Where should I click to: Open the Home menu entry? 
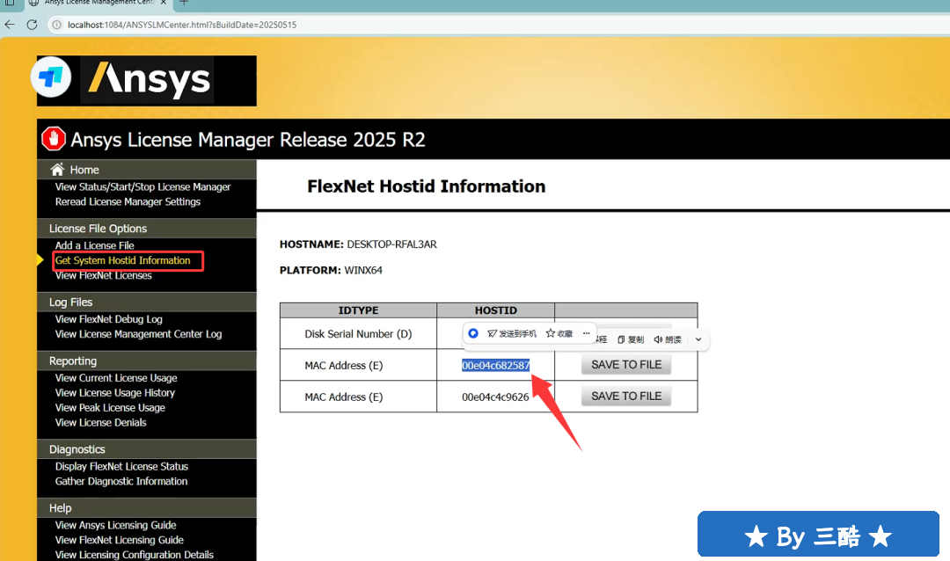pyautogui.click(x=84, y=170)
